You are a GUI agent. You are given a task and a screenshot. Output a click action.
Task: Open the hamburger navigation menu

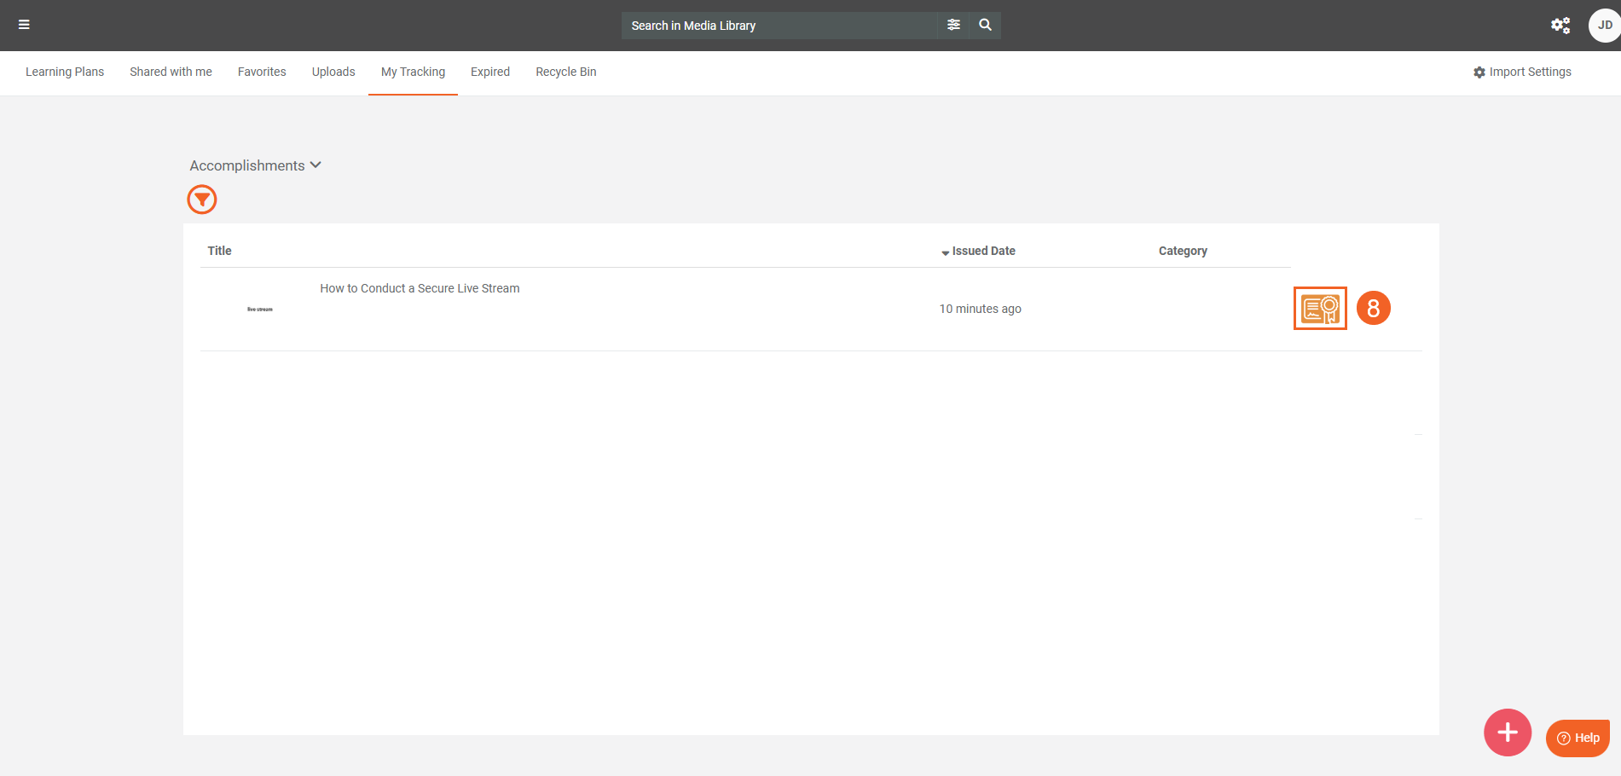click(24, 25)
